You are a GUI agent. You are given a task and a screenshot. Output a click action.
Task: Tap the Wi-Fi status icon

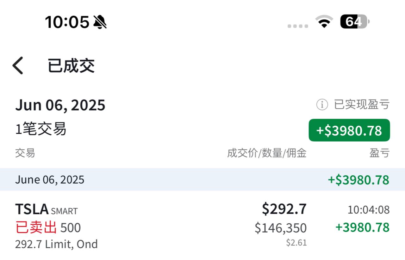pos(324,22)
